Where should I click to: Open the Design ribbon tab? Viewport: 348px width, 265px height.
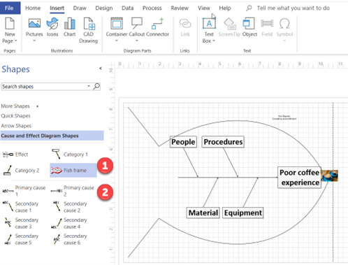point(104,8)
